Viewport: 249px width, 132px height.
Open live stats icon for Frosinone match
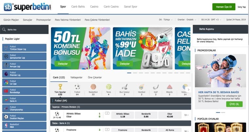point(107,129)
